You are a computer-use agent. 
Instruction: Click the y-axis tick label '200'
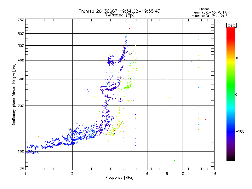(21, 106)
